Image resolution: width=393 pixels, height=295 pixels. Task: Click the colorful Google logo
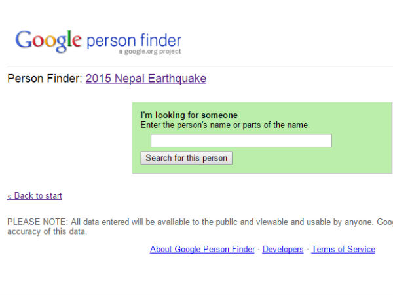pyautogui.click(x=49, y=40)
